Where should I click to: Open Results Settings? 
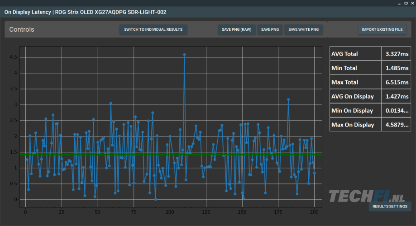click(390, 207)
